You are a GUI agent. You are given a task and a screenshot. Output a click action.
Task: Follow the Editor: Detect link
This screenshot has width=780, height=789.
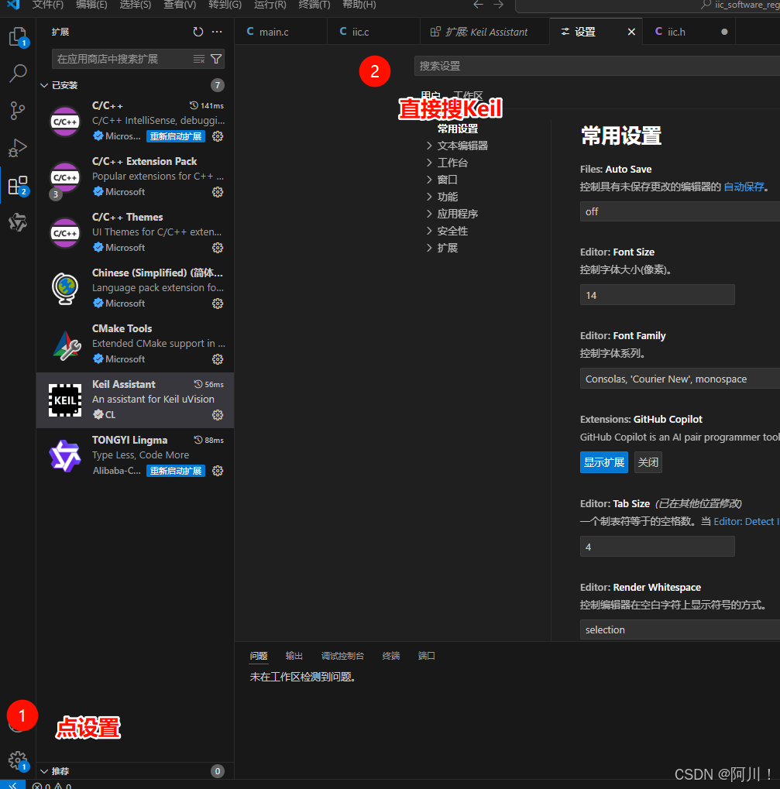[746, 522]
